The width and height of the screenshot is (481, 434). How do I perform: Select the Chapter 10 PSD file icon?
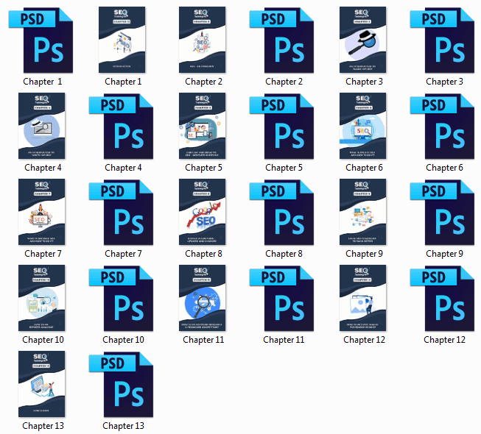point(123,298)
